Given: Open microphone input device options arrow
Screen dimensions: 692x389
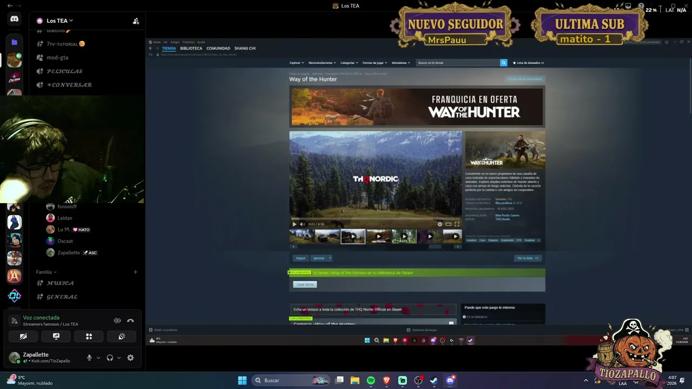Looking at the screenshot, I should pos(98,358).
